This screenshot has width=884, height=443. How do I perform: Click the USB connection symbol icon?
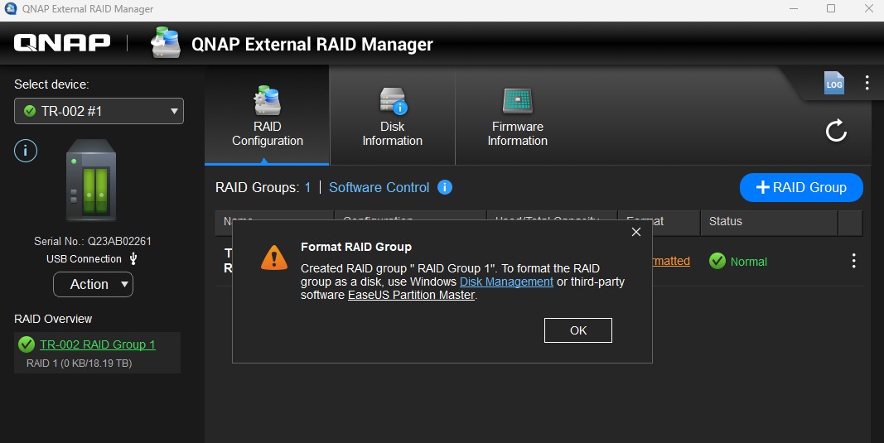133,258
